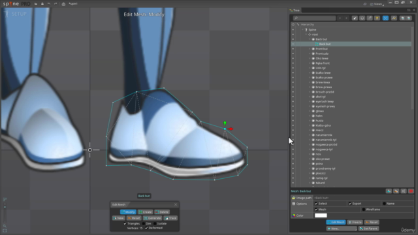Collapse the Spine skeleton node
The height and width of the screenshot is (235, 418).
302,29
